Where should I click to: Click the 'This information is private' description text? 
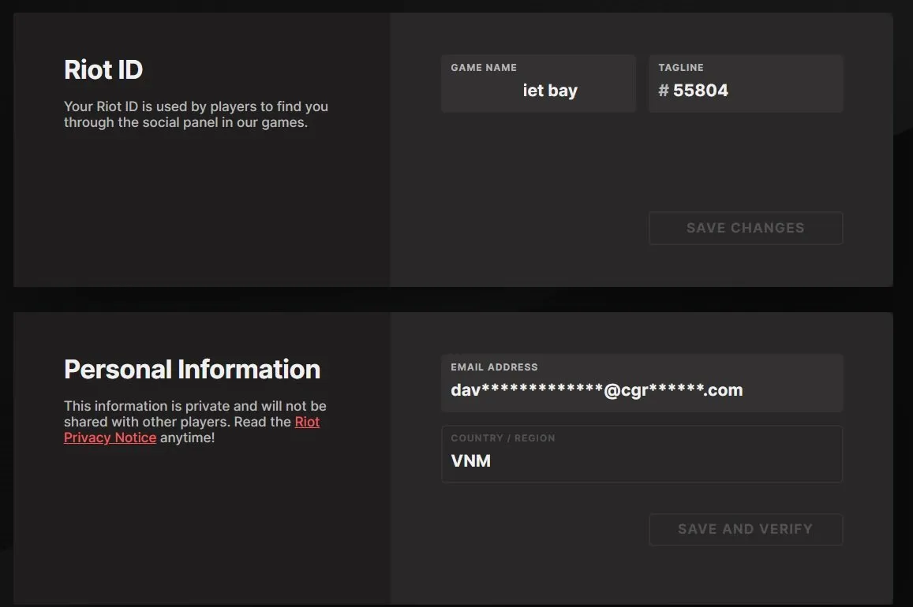[x=195, y=422]
